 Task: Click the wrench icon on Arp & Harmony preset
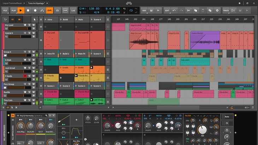pos(46,116)
